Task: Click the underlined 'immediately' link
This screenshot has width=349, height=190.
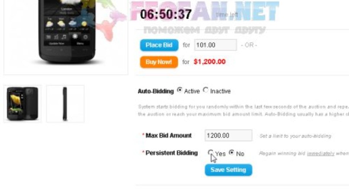Action: 320,154
